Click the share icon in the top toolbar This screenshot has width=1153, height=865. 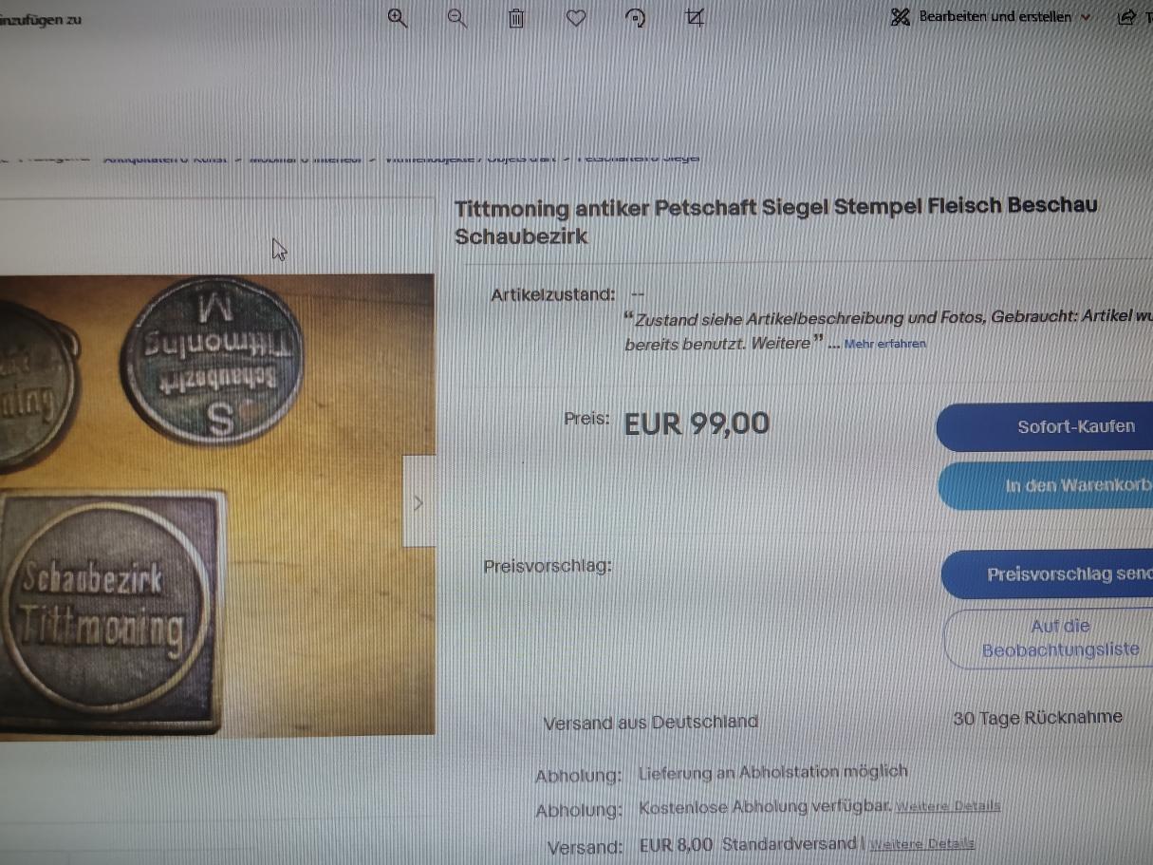[1127, 17]
